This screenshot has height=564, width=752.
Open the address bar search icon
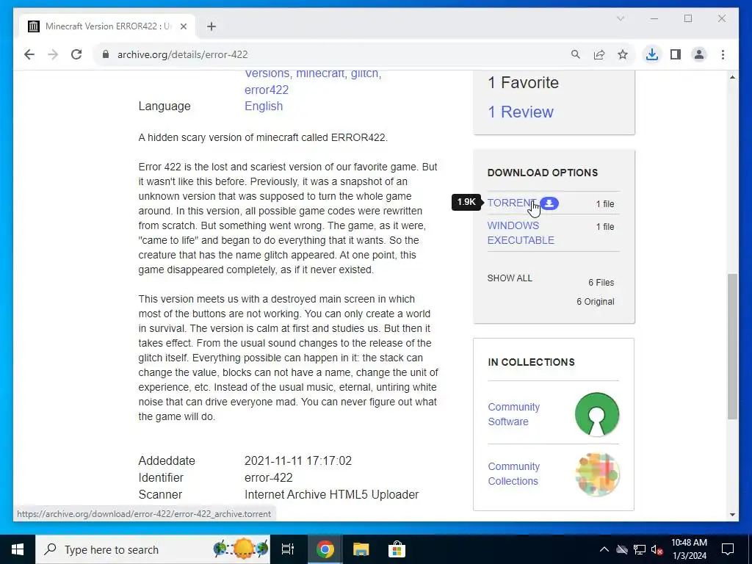click(576, 54)
